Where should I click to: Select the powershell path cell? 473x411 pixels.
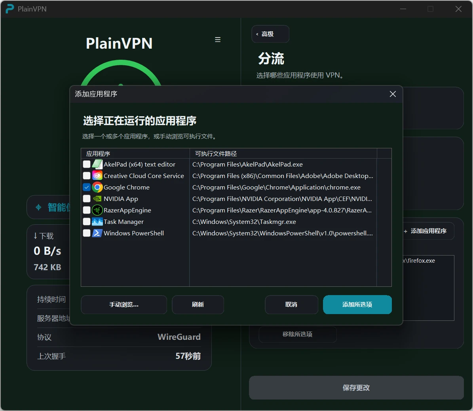point(282,233)
